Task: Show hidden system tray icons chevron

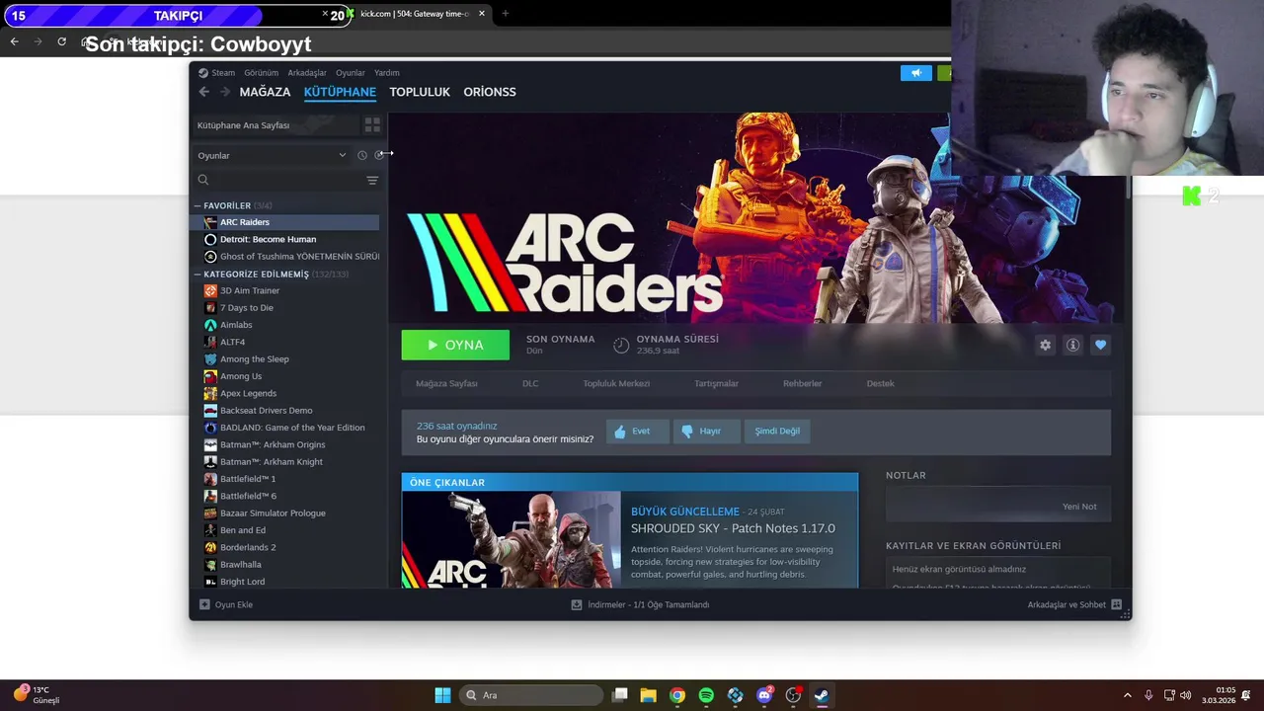Action: pos(1128,695)
